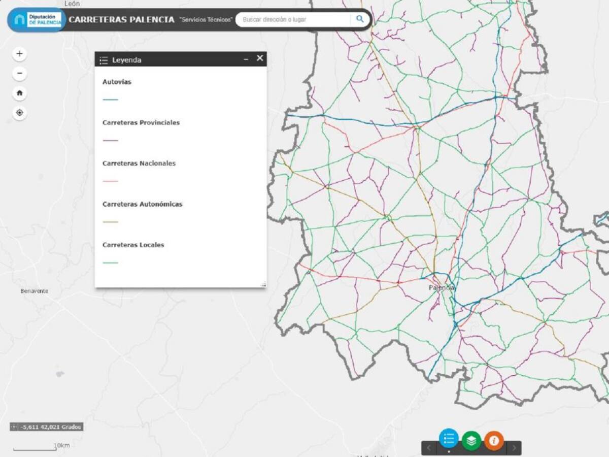Focus the Buscar dirección o lugar field
The width and height of the screenshot is (609, 457).
point(293,20)
